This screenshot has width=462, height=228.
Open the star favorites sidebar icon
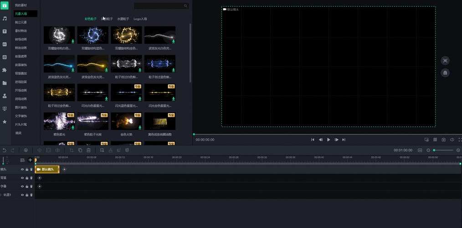[x=5, y=121]
